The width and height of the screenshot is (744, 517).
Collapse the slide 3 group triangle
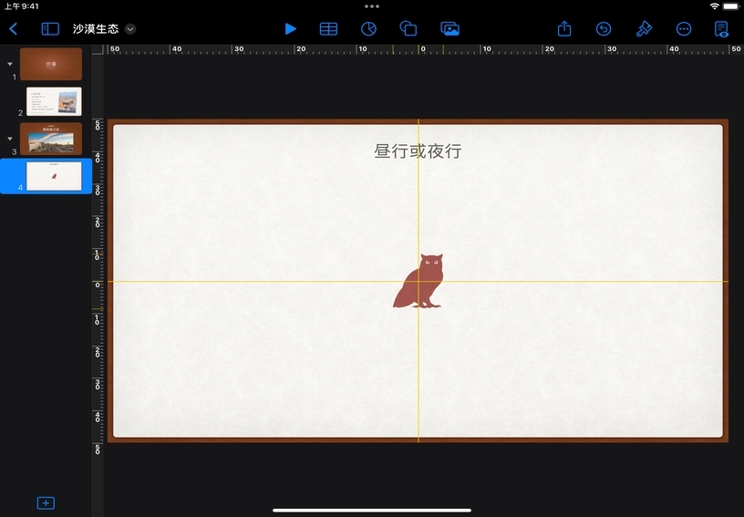(x=10, y=139)
